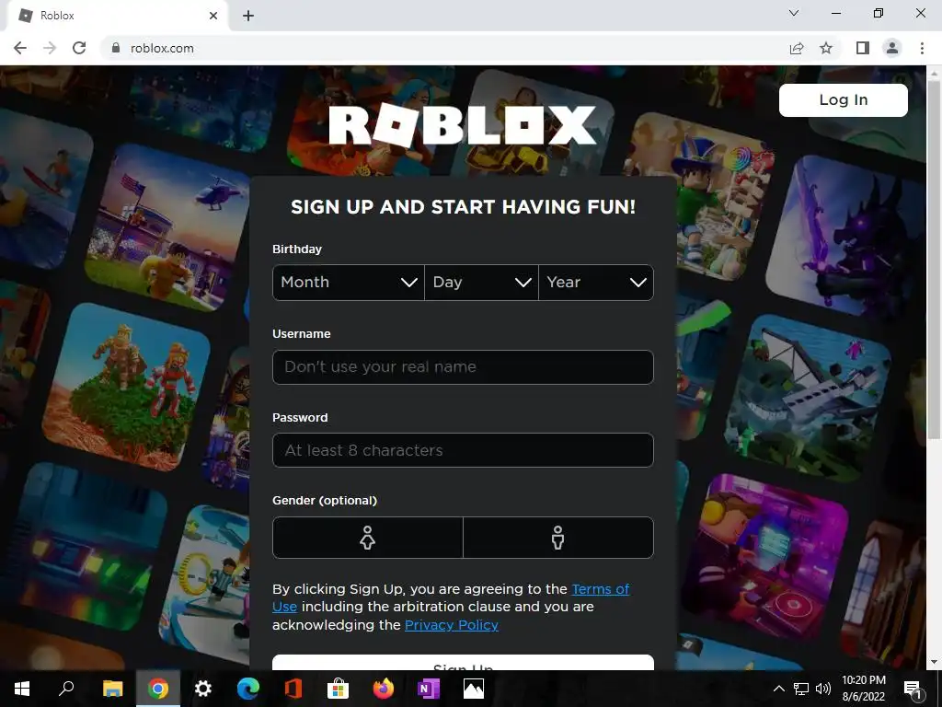
Task: Show hidden system tray icons
Action: 778,689
